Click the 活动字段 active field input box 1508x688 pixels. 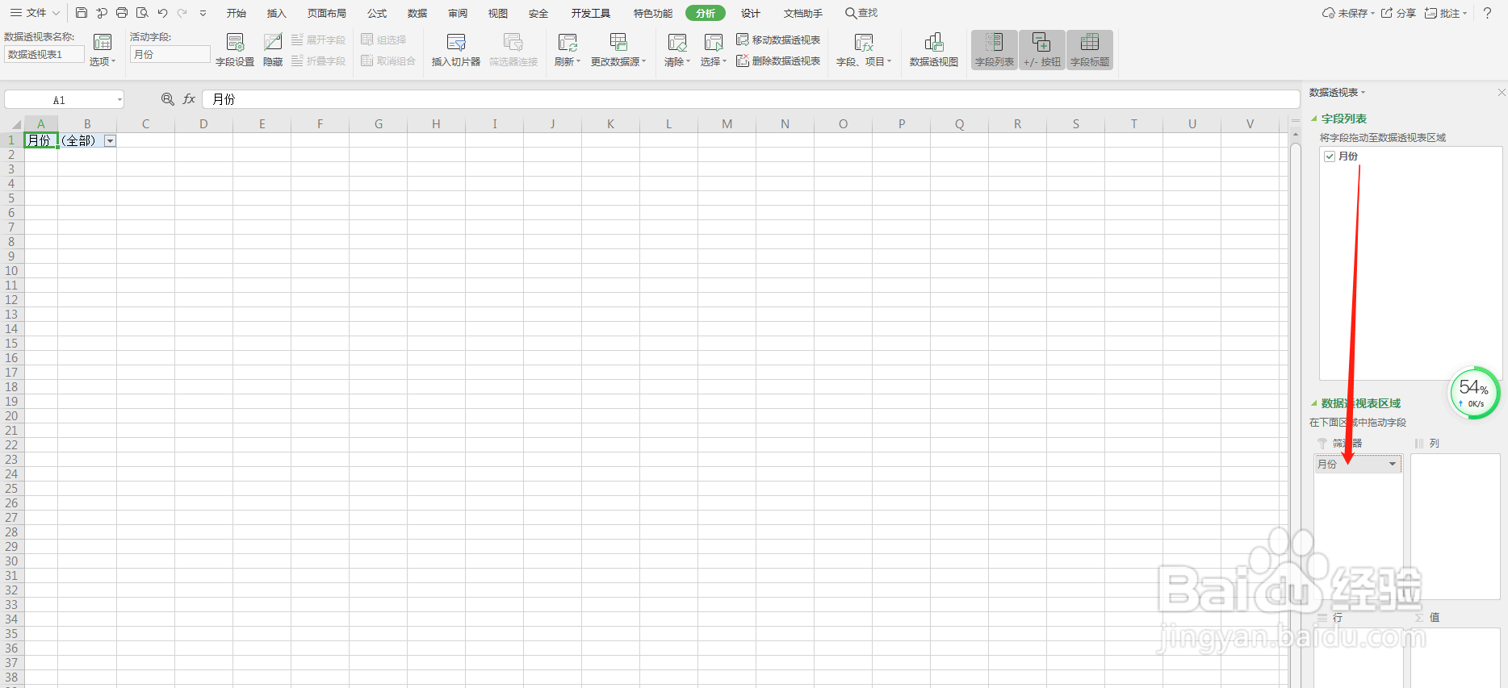(170, 54)
